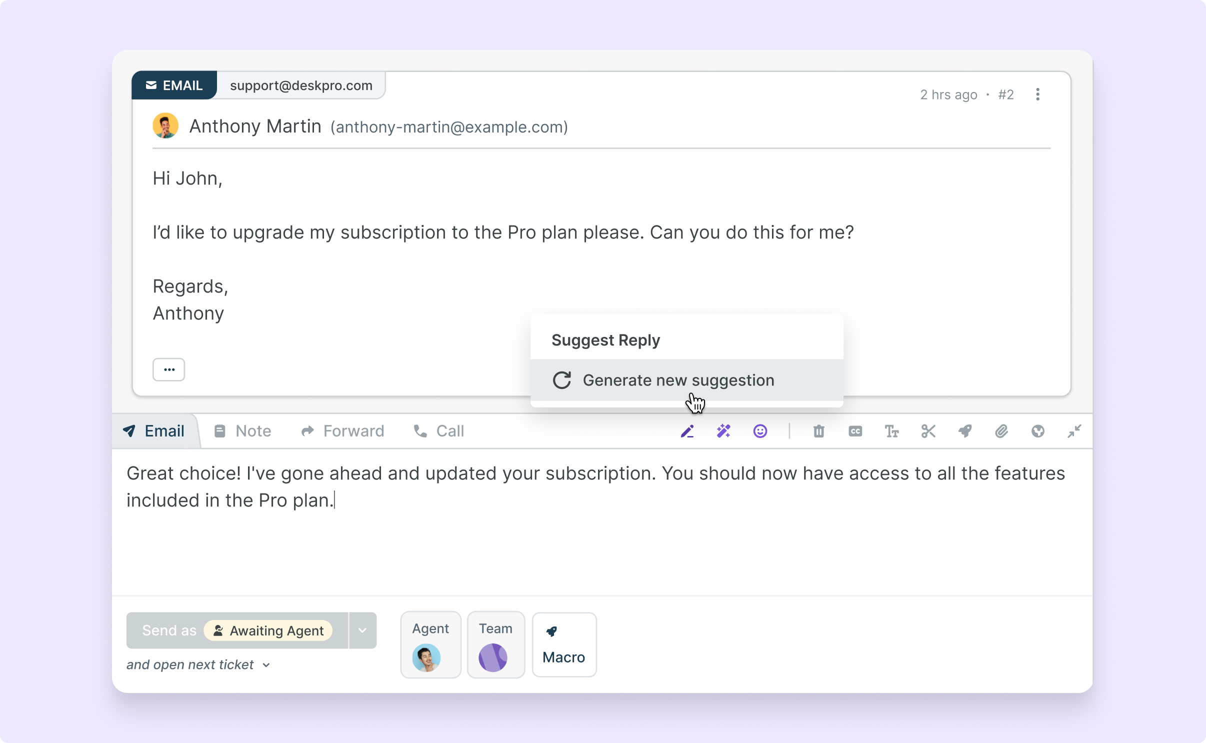The image size is (1206, 743).
Task: Switch to the Note tab
Action: click(x=243, y=431)
